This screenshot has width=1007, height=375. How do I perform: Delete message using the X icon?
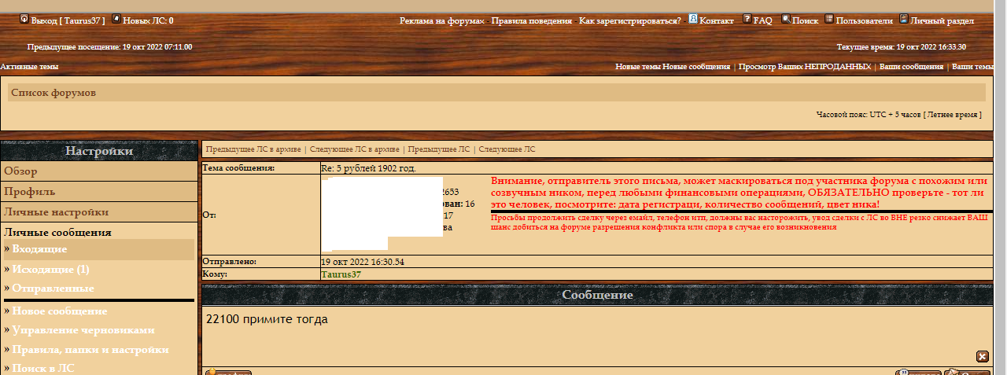[982, 356]
